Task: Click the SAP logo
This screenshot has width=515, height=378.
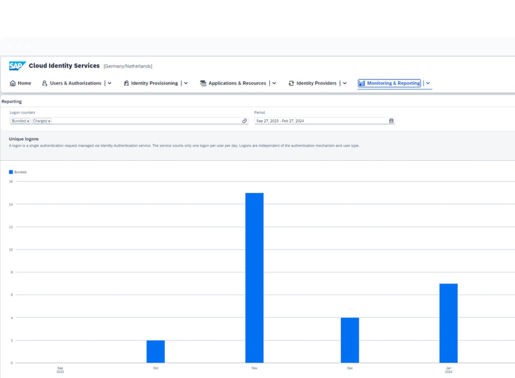Action: [x=17, y=66]
